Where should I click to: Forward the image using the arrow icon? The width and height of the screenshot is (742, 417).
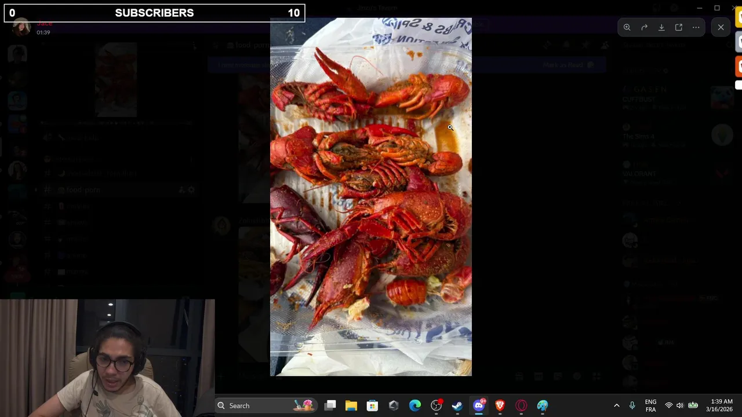644,27
